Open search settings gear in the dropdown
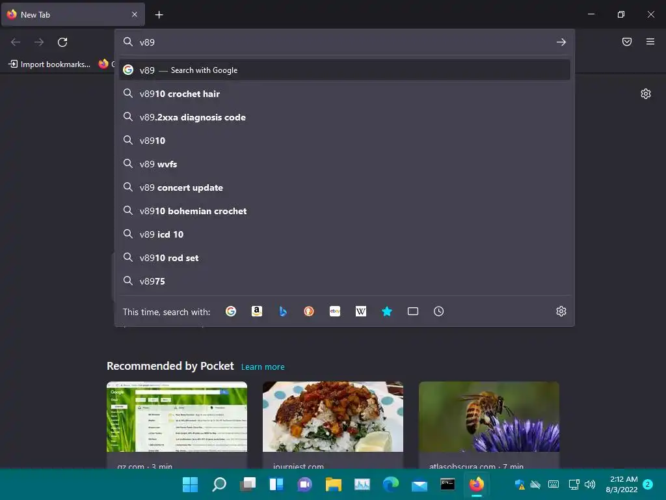 coord(561,311)
